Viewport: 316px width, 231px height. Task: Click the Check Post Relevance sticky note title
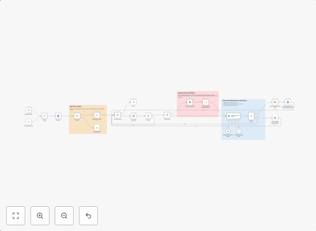234,100
